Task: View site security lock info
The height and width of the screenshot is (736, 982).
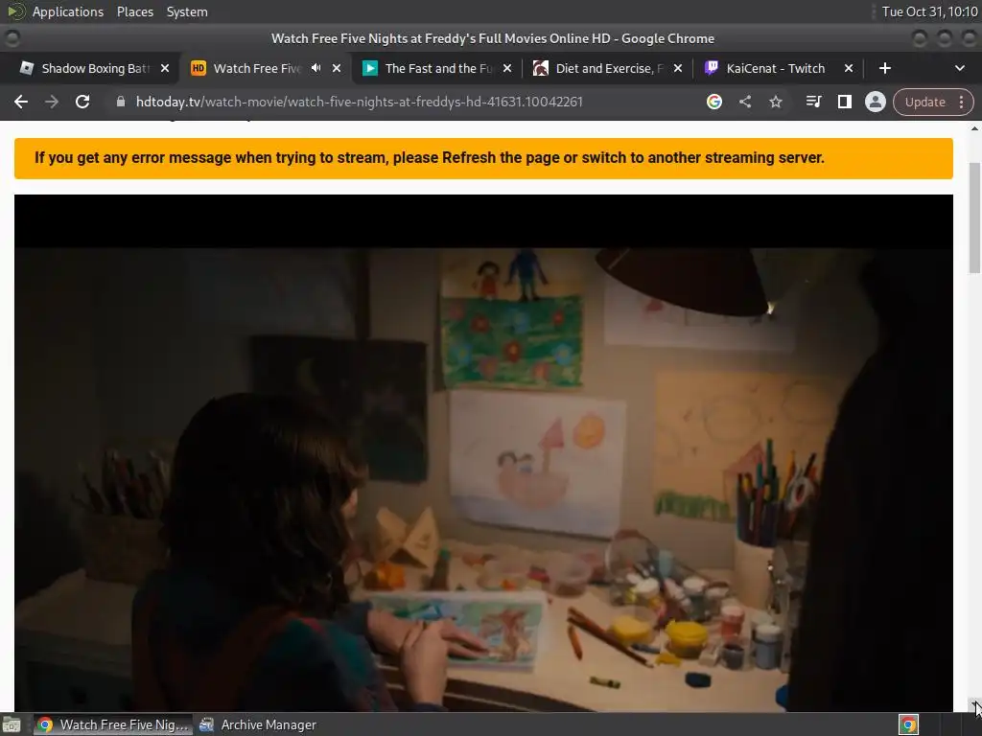Action: point(121,102)
